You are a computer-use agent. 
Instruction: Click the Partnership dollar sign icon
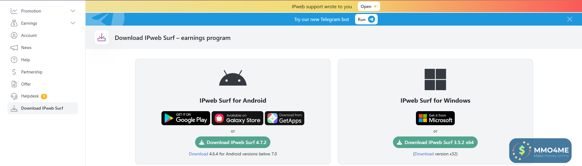[14, 72]
